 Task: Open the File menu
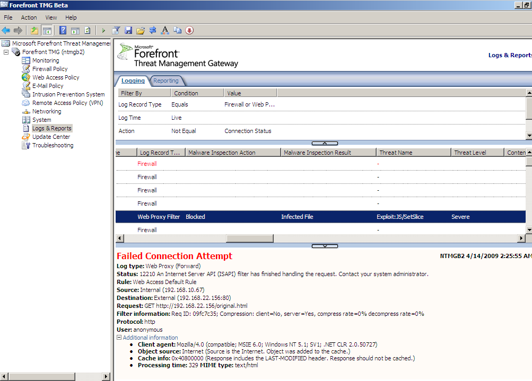pyautogui.click(x=8, y=17)
